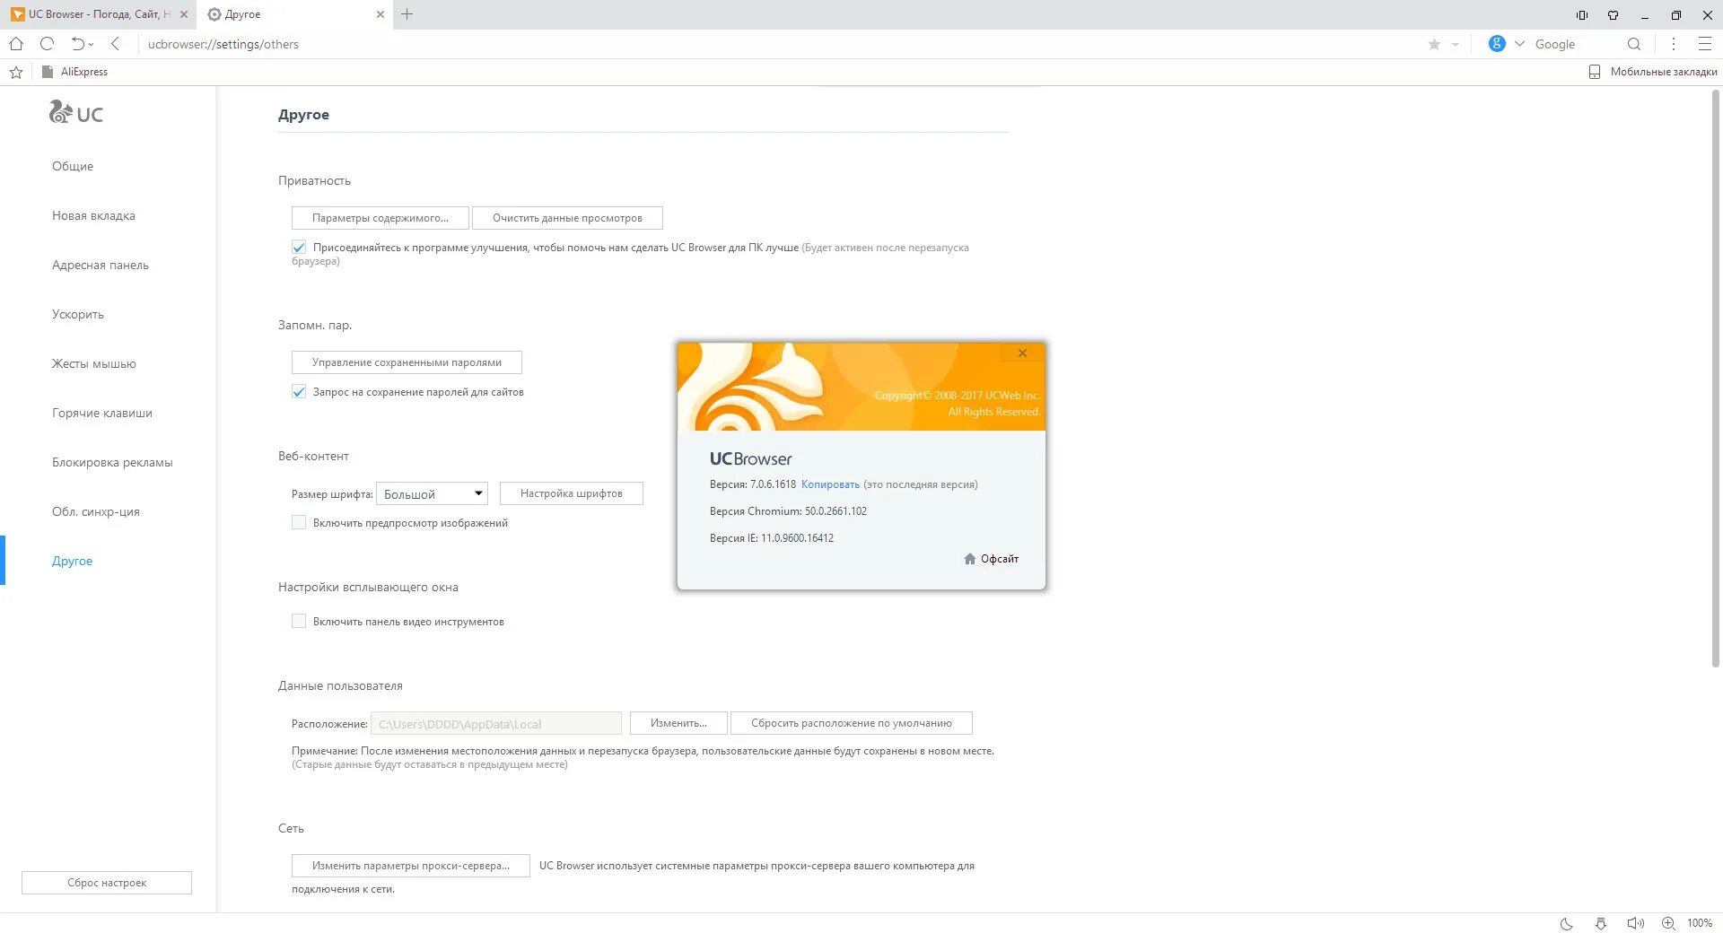The width and height of the screenshot is (1723, 933).
Task: Open font size Большой dropdown
Action: point(432,493)
